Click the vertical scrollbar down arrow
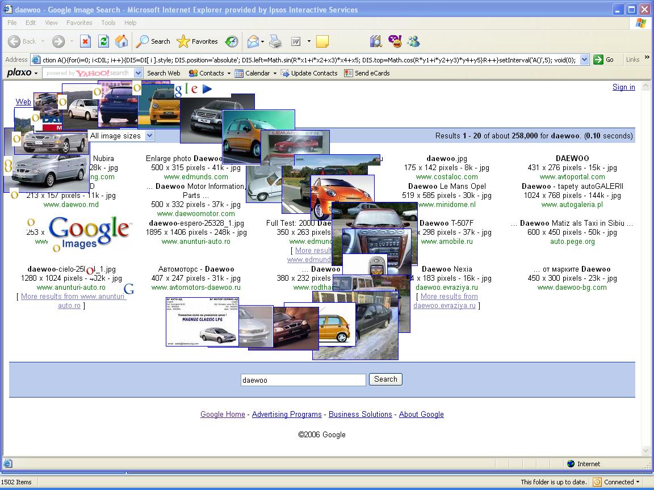Screen dimensions: 654x490 pyautogui.click(x=645, y=451)
